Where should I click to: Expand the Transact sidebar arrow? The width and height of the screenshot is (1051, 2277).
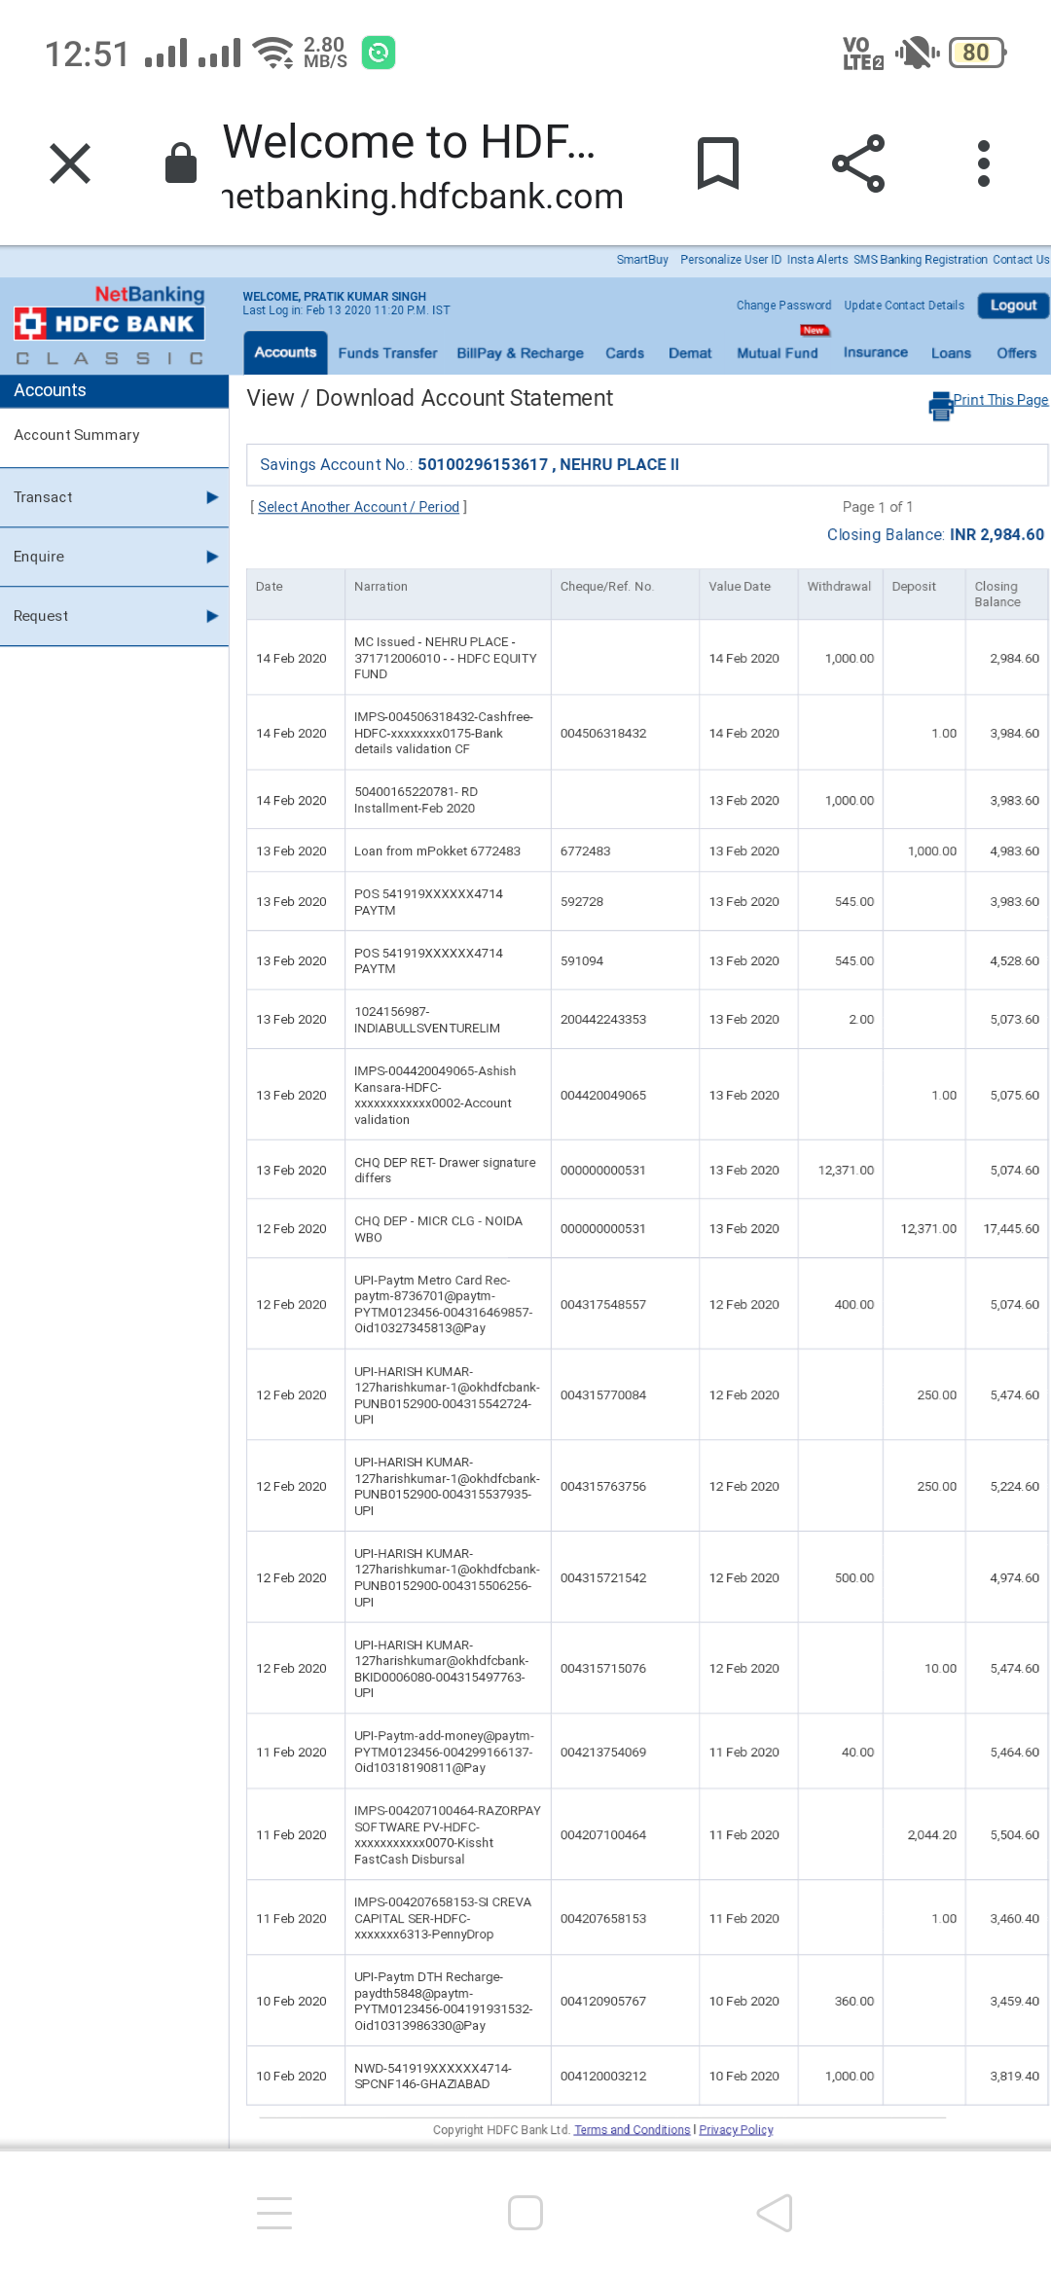212,497
